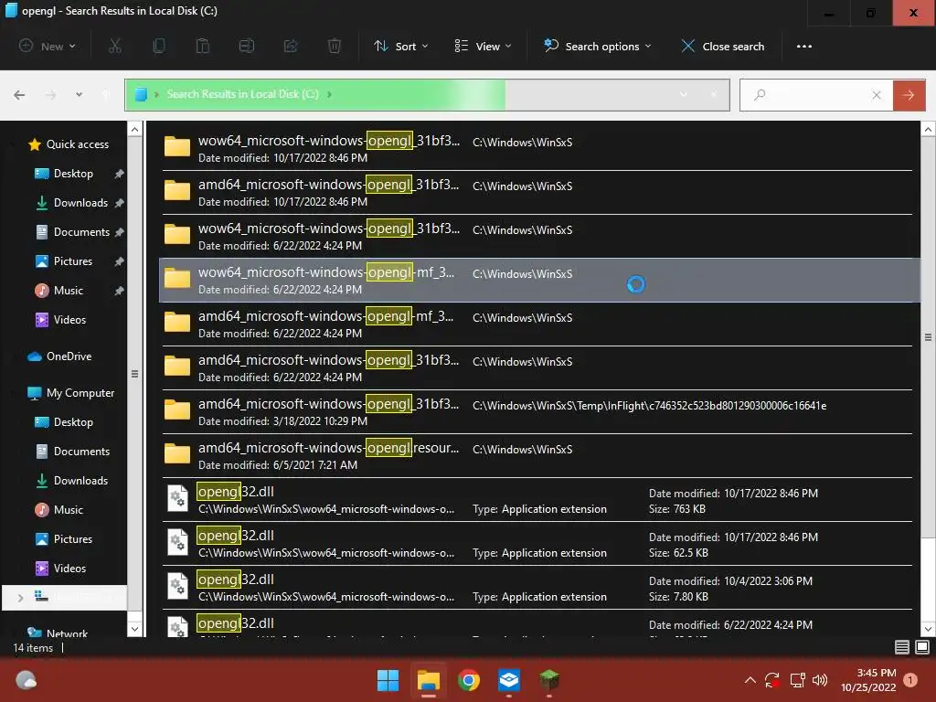Click the Paste clipboard icon
The width and height of the screenshot is (936, 702).
(x=203, y=46)
